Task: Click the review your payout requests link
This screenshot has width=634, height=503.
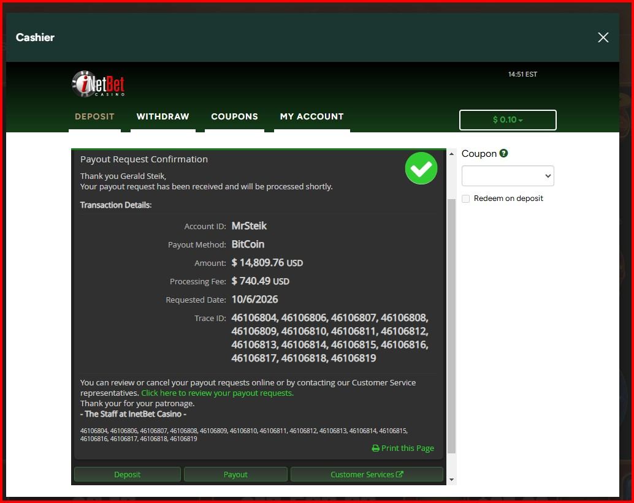Action: pyautogui.click(x=218, y=393)
